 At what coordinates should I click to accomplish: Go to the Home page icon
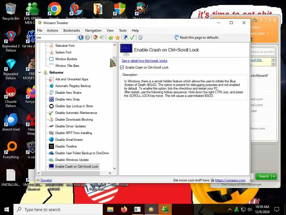(95, 38)
